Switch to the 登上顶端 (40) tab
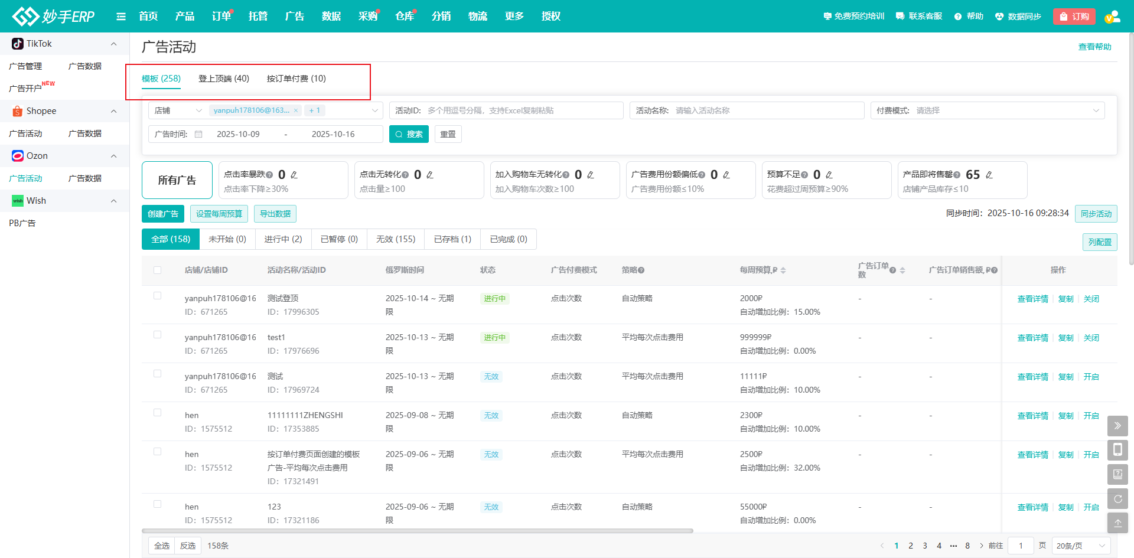This screenshot has height=558, width=1134. [x=224, y=79]
